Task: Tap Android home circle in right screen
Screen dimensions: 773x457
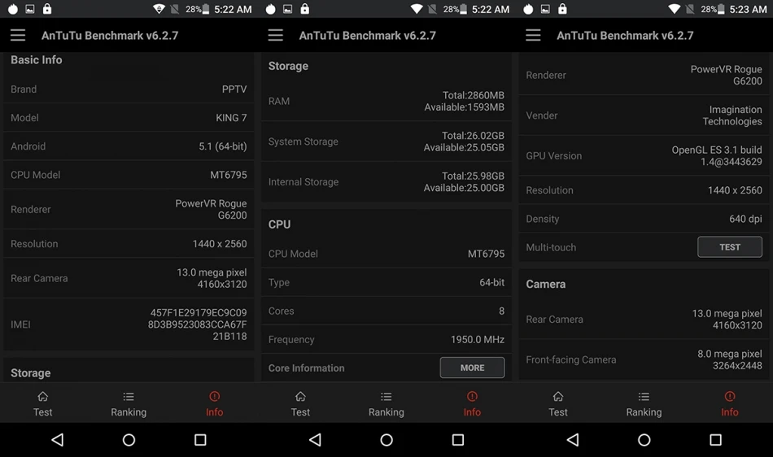Action: coord(644,440)
